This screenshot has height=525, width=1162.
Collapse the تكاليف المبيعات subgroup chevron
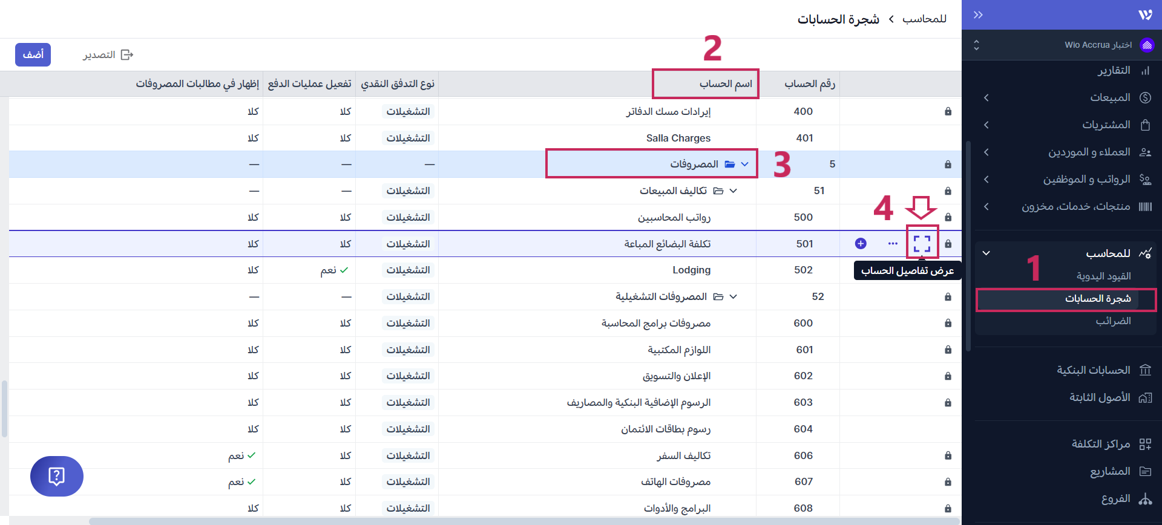tap(734, 191)
